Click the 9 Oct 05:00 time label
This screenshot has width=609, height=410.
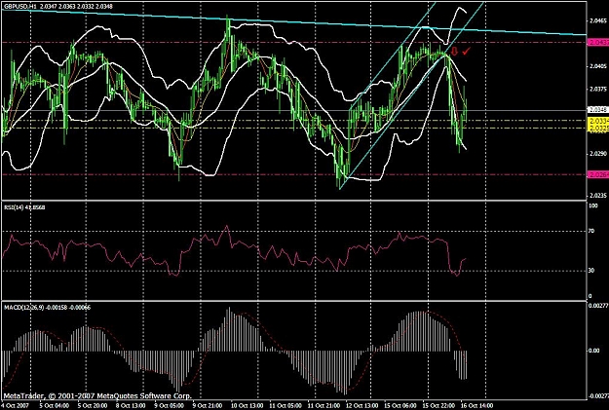(x=168, y=405)
